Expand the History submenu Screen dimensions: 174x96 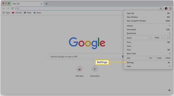click(x=148, y=26)
